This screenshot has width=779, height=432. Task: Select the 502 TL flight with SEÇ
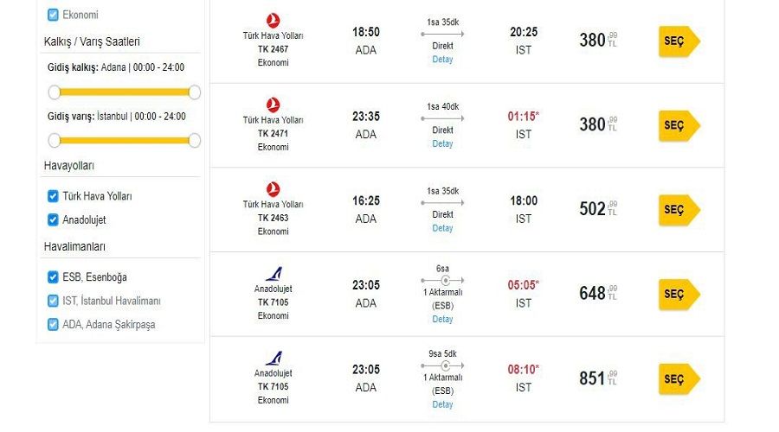pos(679,210)
